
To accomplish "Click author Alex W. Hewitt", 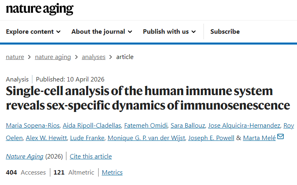I will pos(46,138).
